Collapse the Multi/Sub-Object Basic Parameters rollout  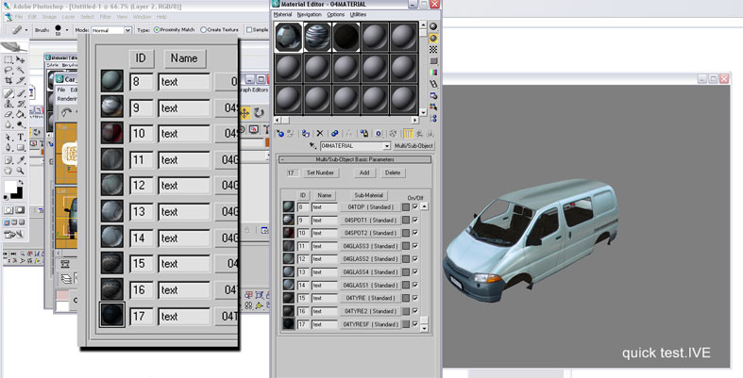point(281,159)
